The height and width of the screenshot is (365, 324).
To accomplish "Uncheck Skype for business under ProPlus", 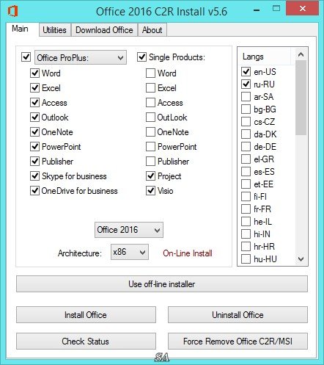I will 34,176.
